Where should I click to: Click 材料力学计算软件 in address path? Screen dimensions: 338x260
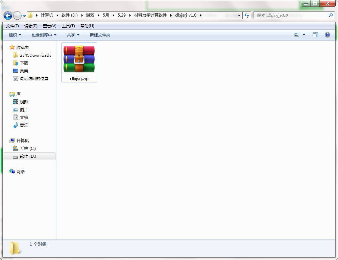[x=150, y=15]
